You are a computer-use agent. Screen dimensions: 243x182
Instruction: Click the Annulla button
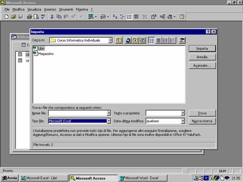[x=202, y=57]
